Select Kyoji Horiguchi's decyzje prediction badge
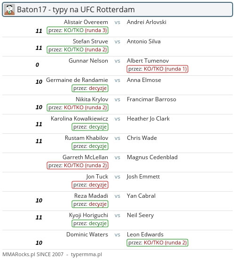 [90, 224]
